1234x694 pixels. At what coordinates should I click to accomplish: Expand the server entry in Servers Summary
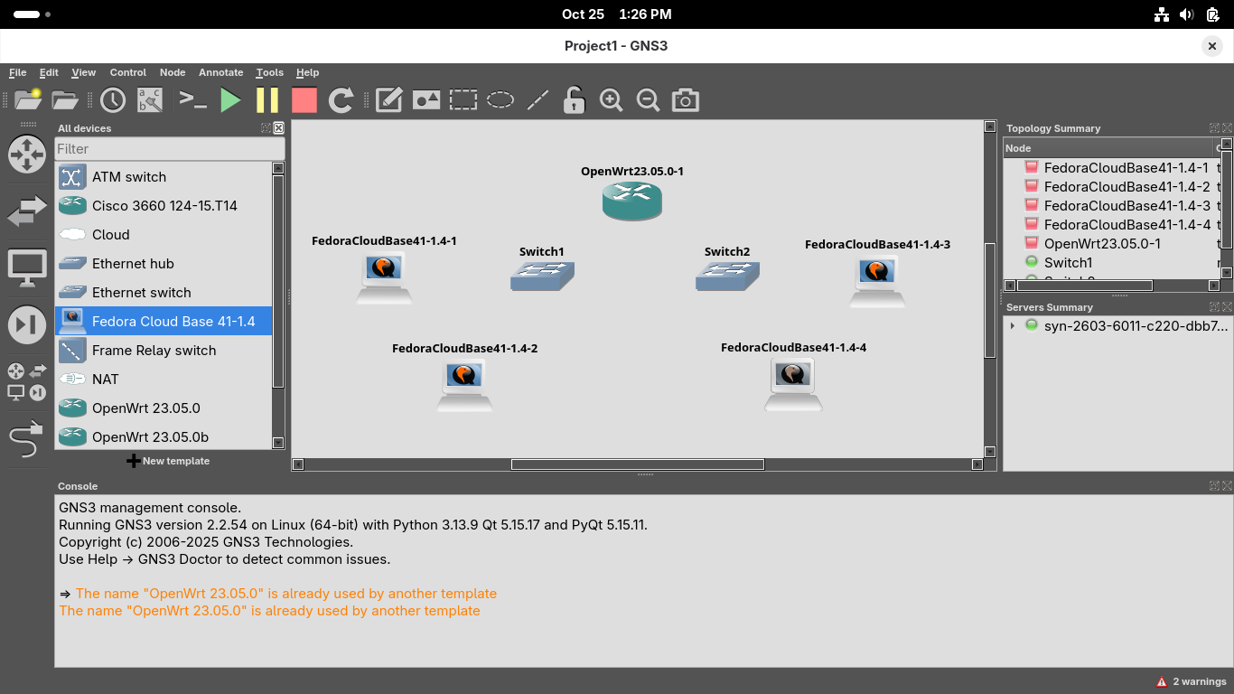(x=1013, y=325)
